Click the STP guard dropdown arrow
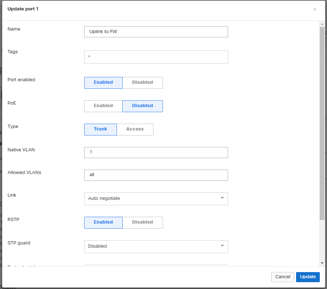Viewport: 327px width, 289px height. click(x=222, y=246)
